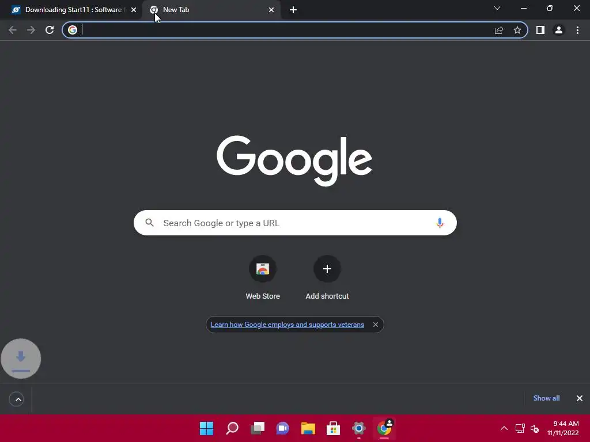Open the side panel icon
Image resolution: width=590 pixels, height=442 pixels.
click(540, 30)
